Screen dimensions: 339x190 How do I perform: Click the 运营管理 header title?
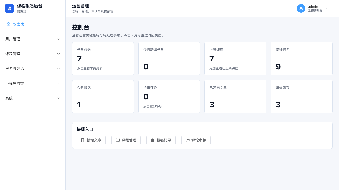pos(81,6)
